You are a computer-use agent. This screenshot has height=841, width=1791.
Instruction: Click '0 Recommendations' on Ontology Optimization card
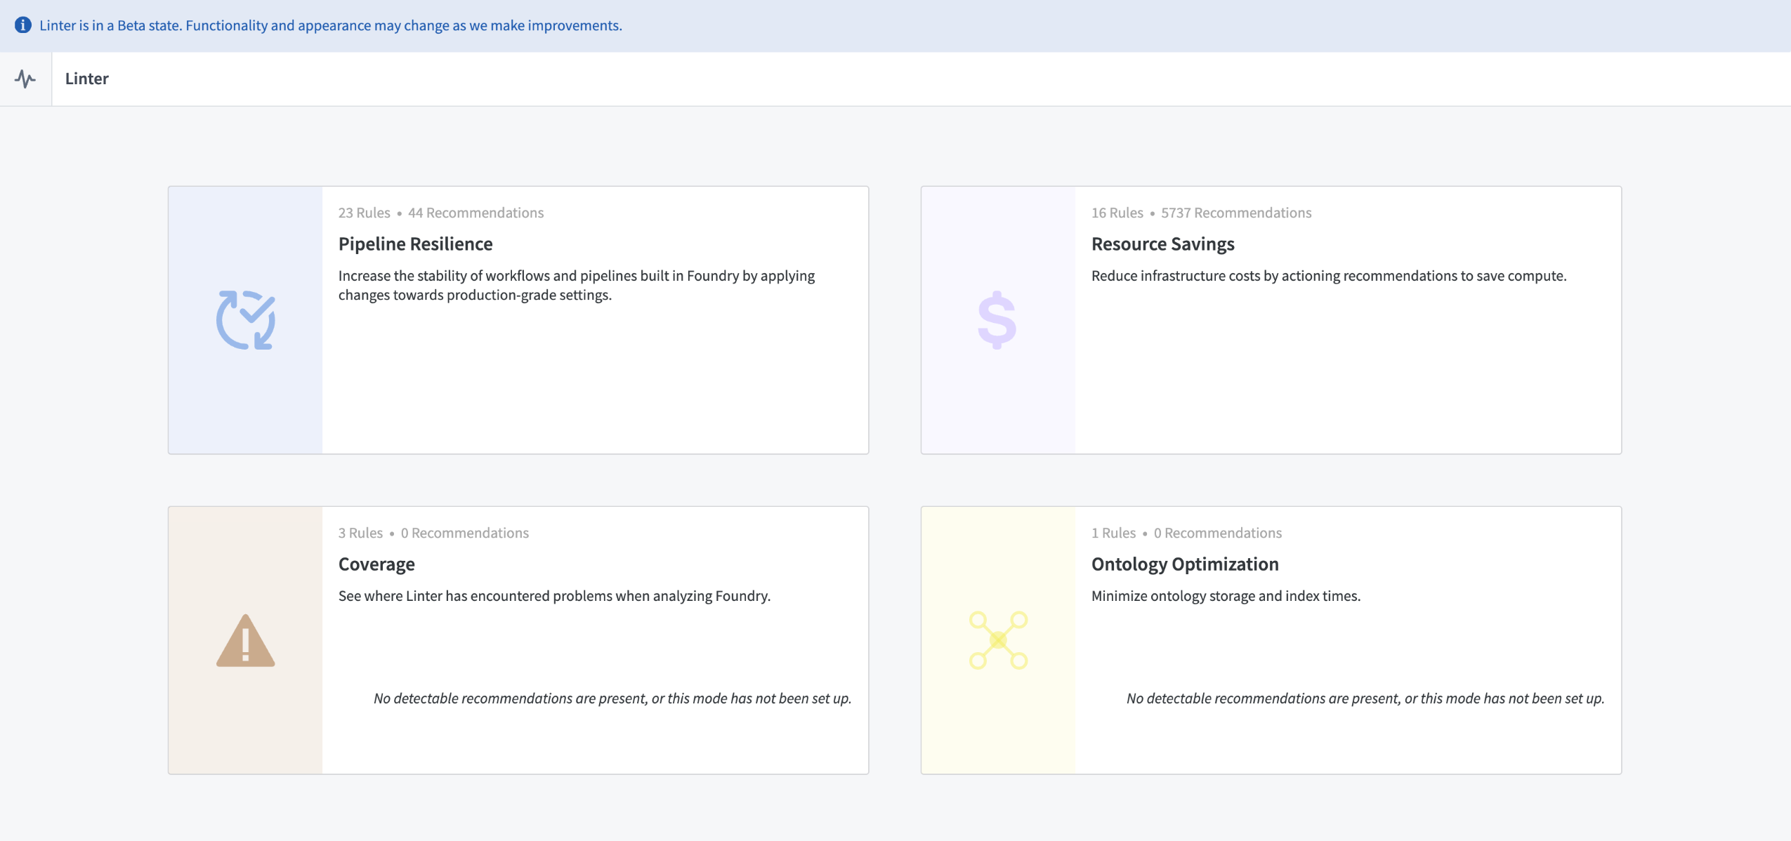click(x=1218, y=533)
